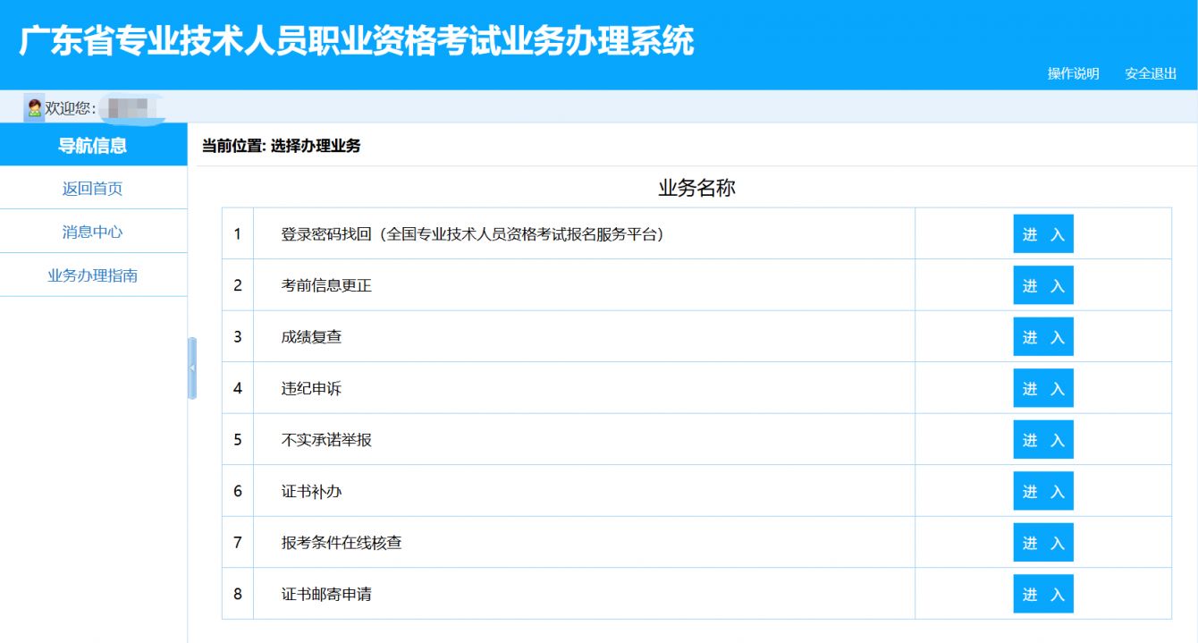The height and width of the screenshot is (643, 1198).
Task: Click row number 1 cell
Action: coord(238,234)
